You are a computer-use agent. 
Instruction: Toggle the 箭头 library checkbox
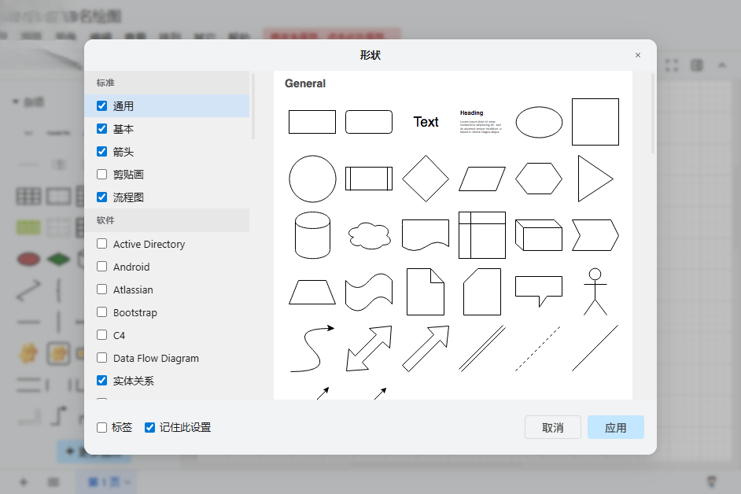point(101,151)
